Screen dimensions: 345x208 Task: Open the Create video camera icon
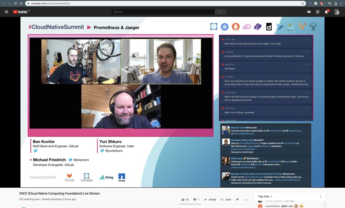pos(309,12)
